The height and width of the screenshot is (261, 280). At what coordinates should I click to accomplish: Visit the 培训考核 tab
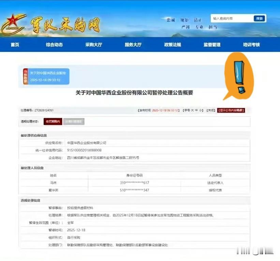[251, 45]
